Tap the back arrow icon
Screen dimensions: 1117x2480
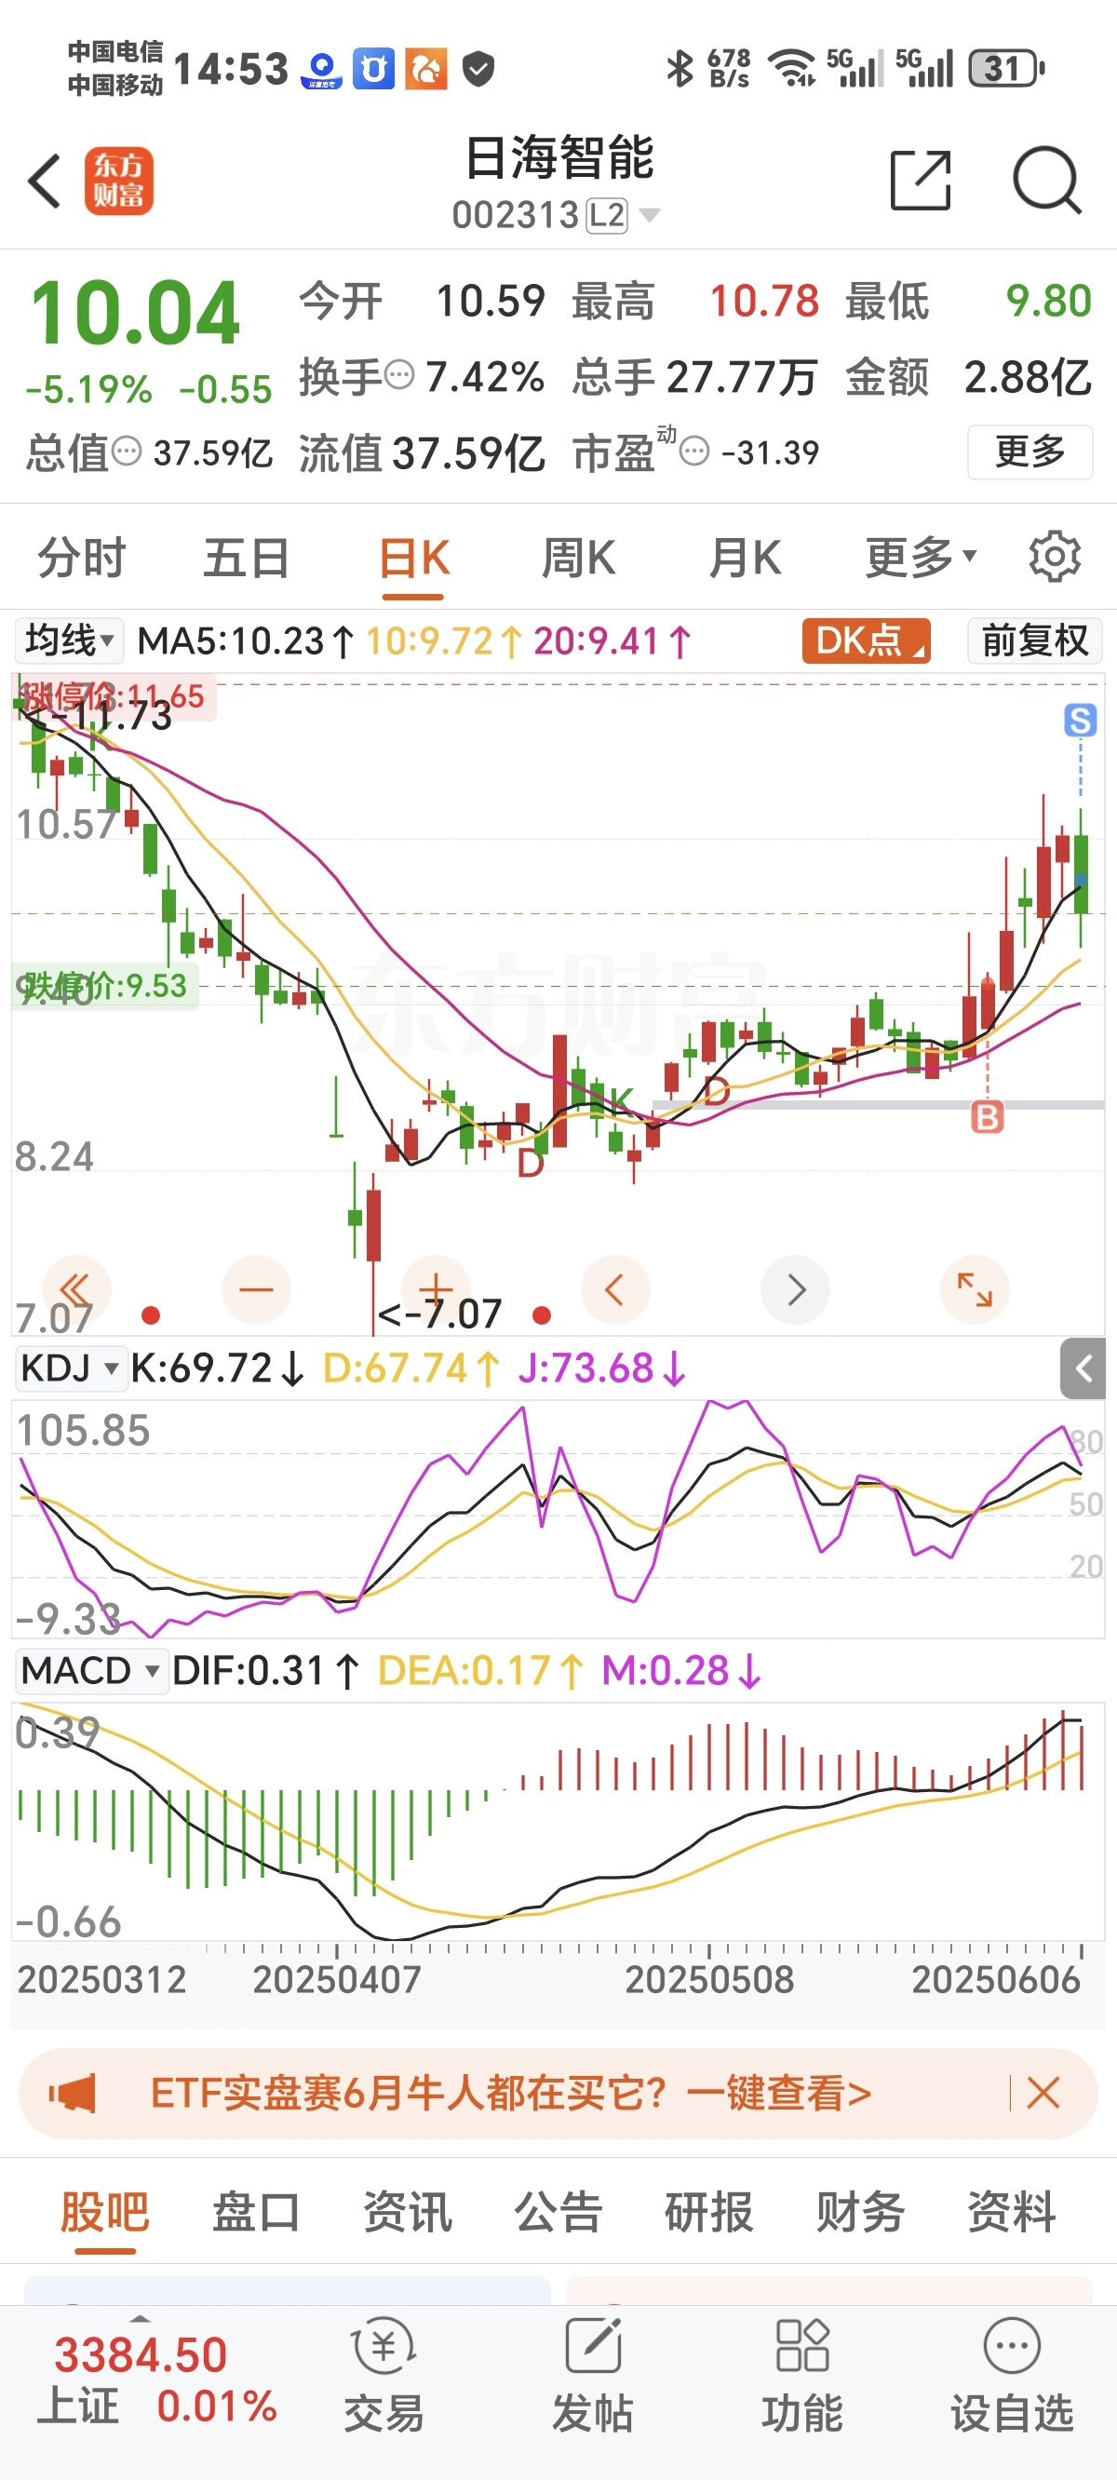point(45,180)
